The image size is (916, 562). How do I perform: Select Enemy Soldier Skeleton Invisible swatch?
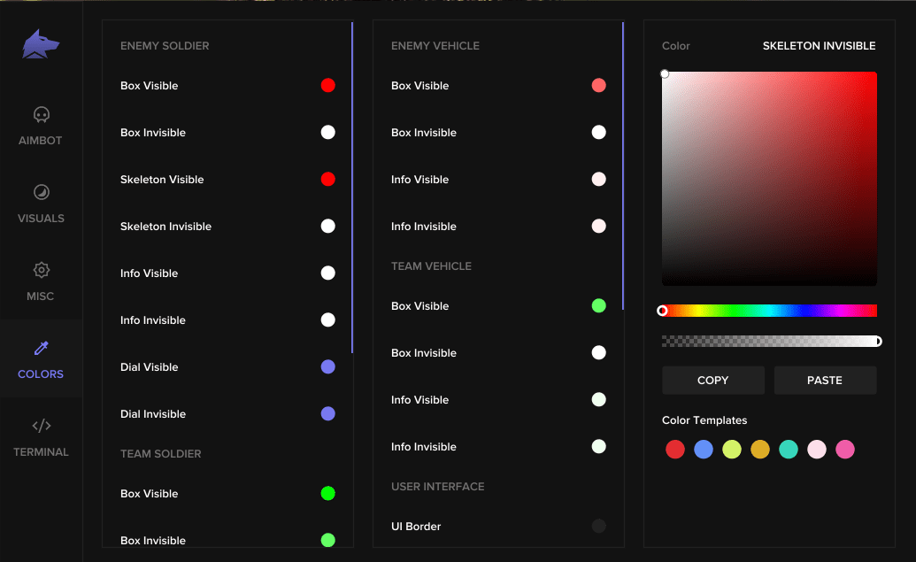[327, 226]
